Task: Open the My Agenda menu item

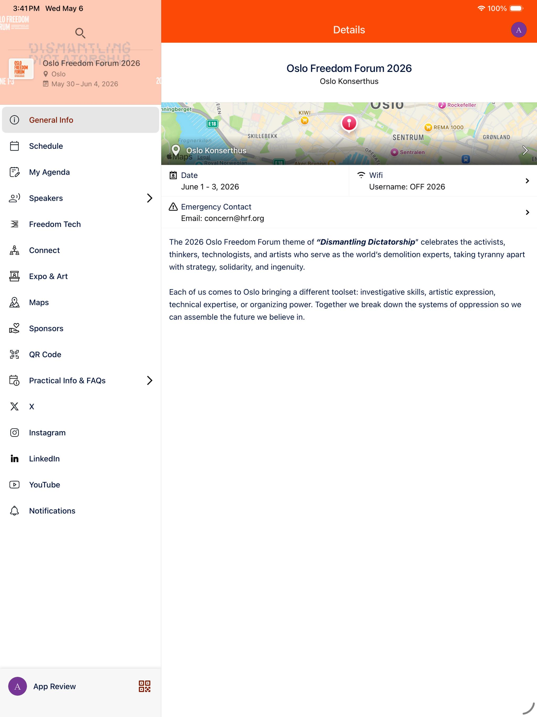Action: [x=80, y=172]
